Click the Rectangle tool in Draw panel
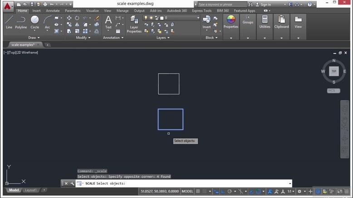This screenshot has height=198, width=353. 57,18
